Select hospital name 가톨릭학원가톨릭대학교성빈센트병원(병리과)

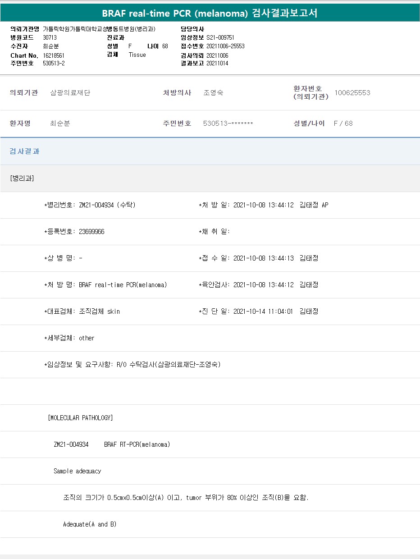click(x=99, y=29)
